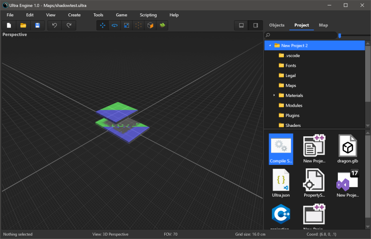Screen dimensions: 371x239
Task: Click the project search input field
Action: click(302, 36)
